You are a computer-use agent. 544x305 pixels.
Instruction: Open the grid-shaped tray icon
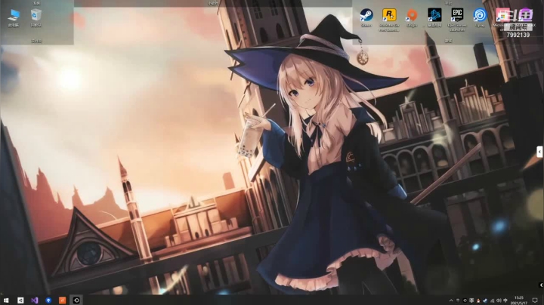tap(471, 300)
